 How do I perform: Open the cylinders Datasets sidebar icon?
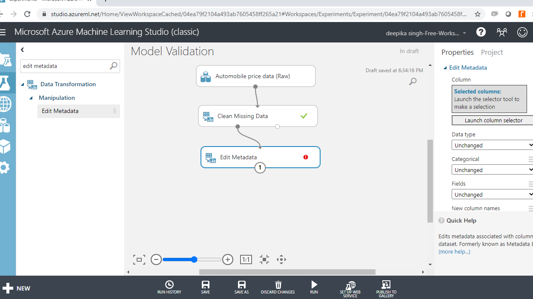pos(5,125)
